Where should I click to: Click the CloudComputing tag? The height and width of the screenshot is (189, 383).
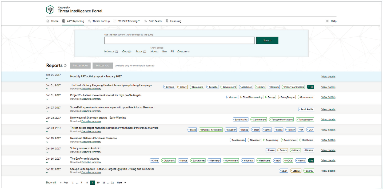(252, 97)
